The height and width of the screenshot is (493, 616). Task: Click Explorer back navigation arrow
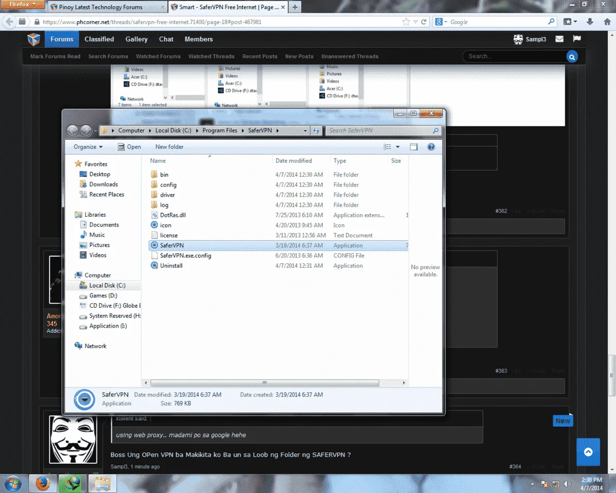pyautogui.click(x=72, y=130)
